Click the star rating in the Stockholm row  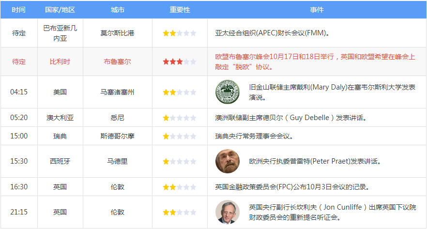tap(180, 136)
